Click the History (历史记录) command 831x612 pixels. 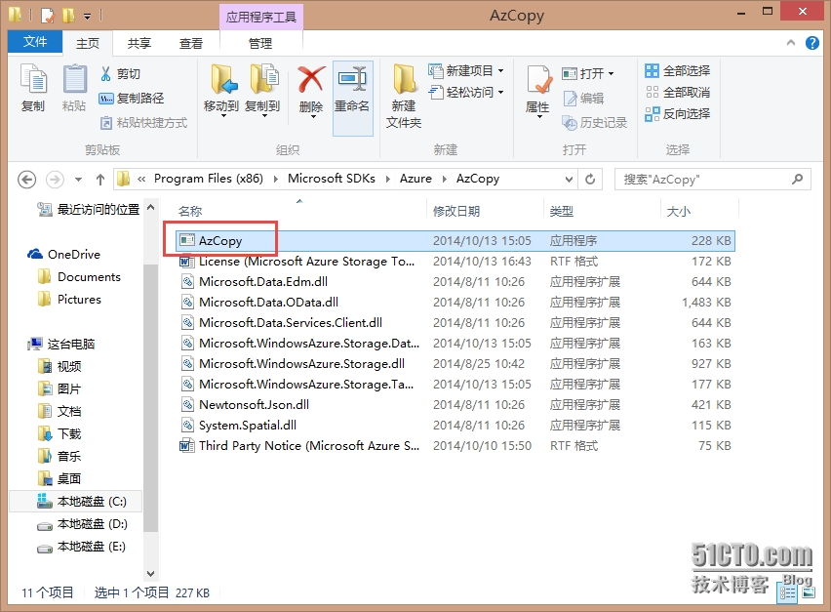tap(595, 123)
